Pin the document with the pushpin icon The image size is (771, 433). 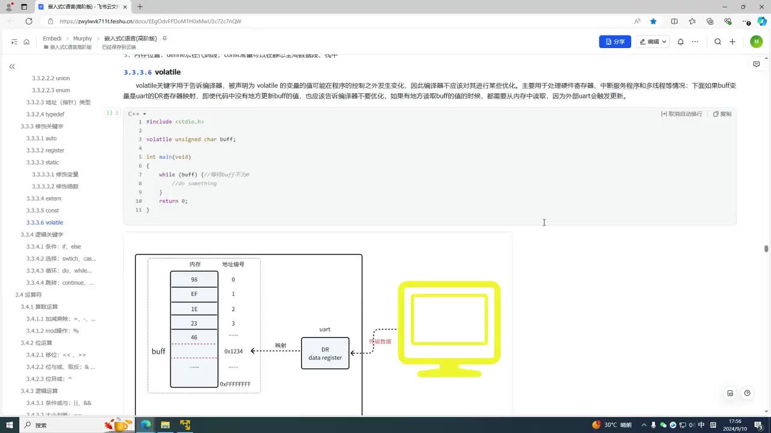pos(165,38)
